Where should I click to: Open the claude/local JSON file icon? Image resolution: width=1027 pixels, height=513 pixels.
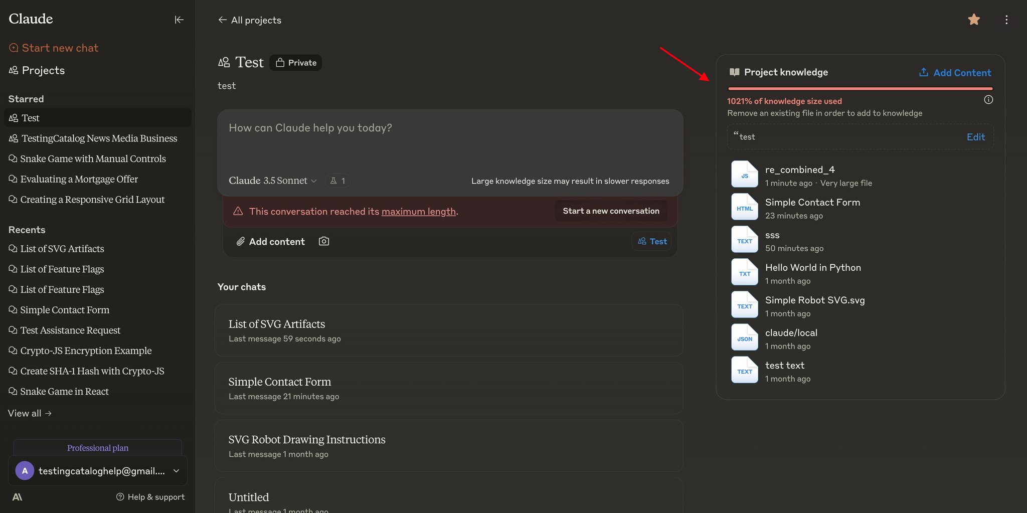pyautogui.click(x=745, y=337)
